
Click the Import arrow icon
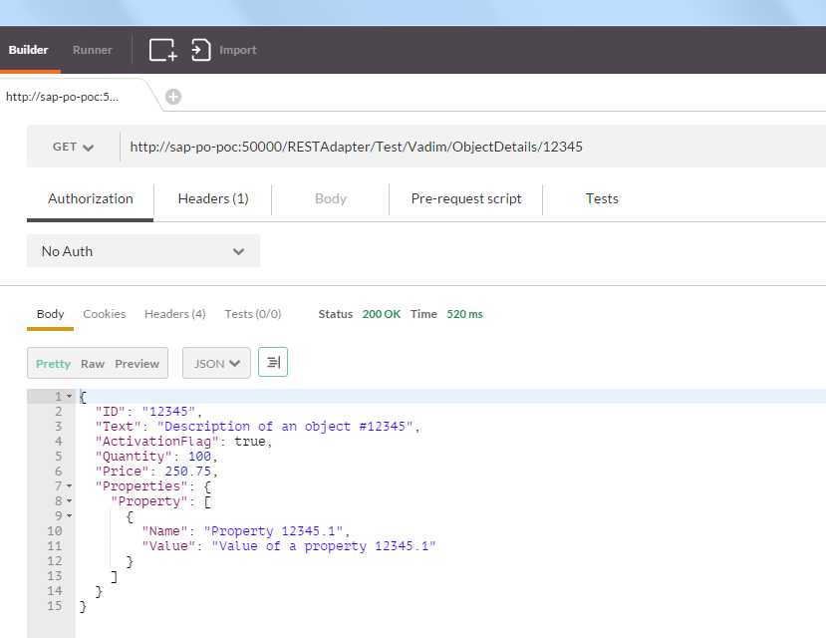pos(200,50)
